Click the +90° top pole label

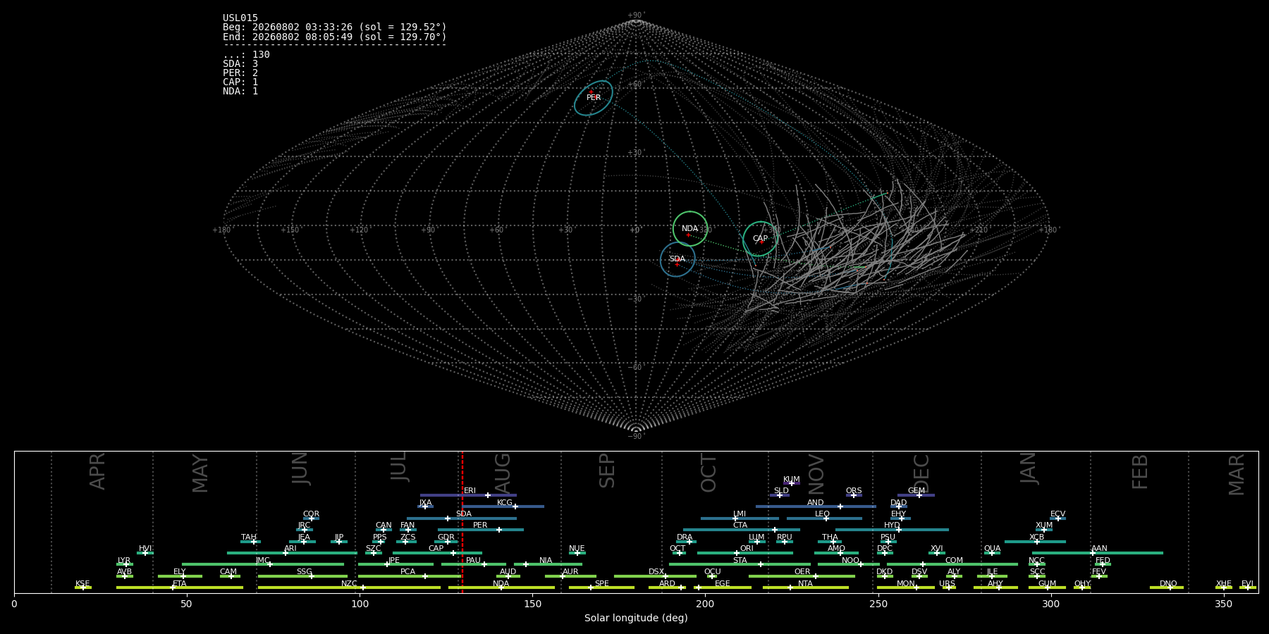[x=636, y=15]
